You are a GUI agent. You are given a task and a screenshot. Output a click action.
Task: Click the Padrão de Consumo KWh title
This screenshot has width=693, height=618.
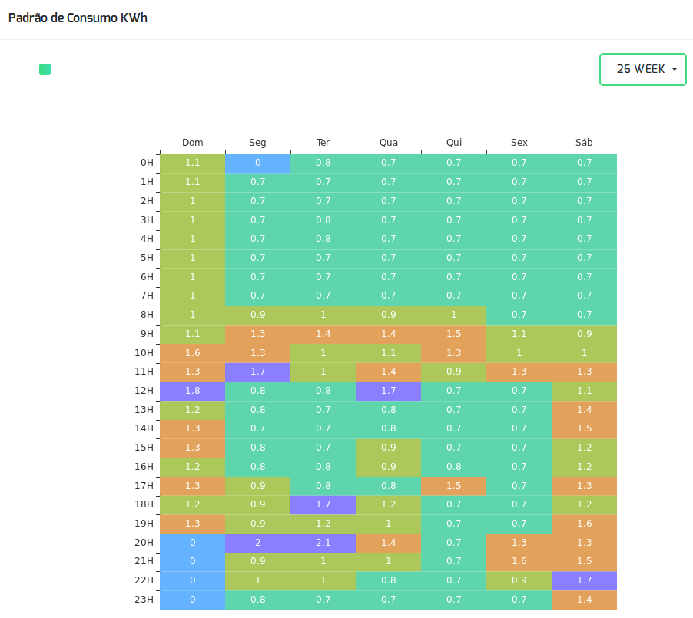78,18
